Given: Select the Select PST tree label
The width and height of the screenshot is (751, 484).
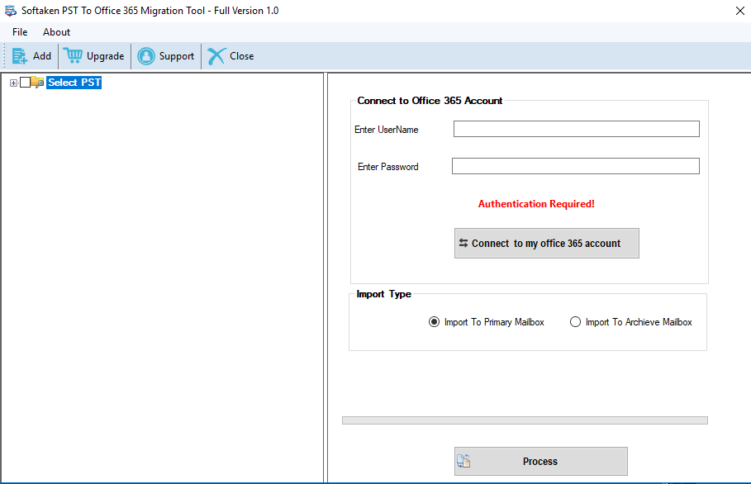Looking at the screenshot, I should (74, 83).
